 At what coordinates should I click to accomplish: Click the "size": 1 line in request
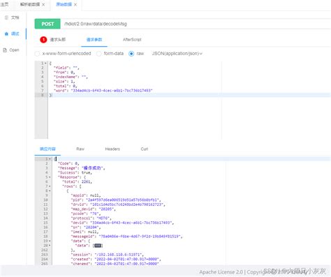pyautogui.click(x=64, y=82)
